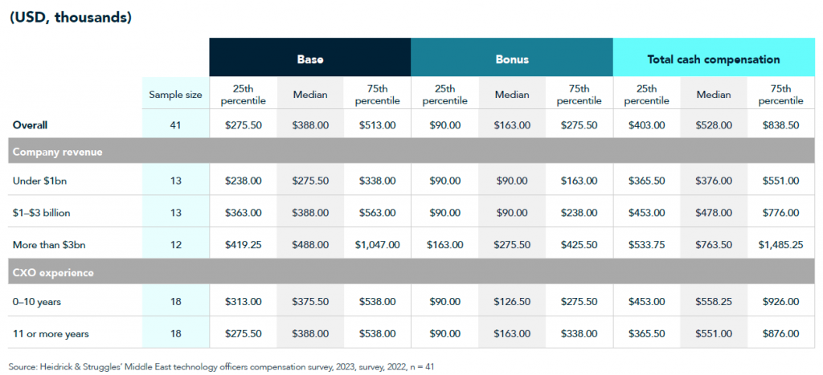Click the More than $3bn row label

click(46, 244)
